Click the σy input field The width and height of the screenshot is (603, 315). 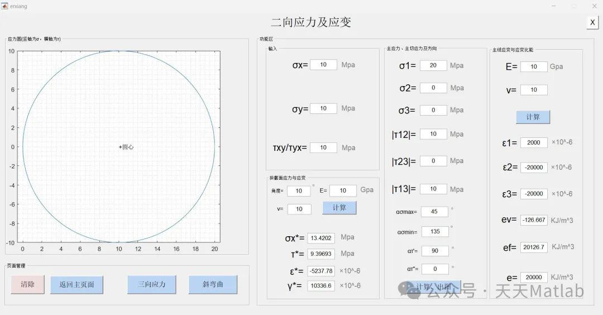tap(323, 108)
